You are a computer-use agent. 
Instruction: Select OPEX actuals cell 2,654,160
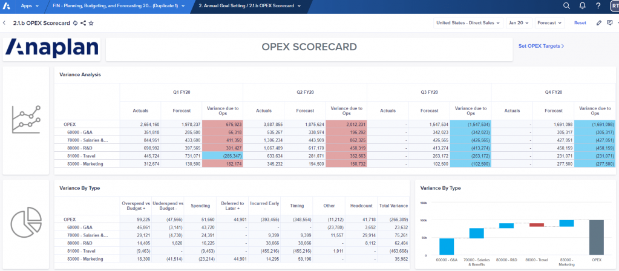pyautogui.click(x=140, y=124)
